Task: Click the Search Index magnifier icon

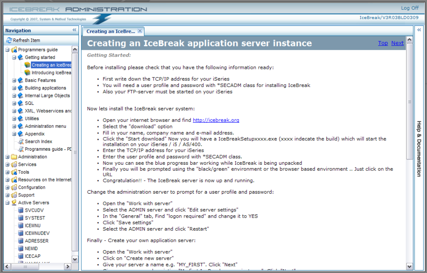Action: tap(21, 142)
